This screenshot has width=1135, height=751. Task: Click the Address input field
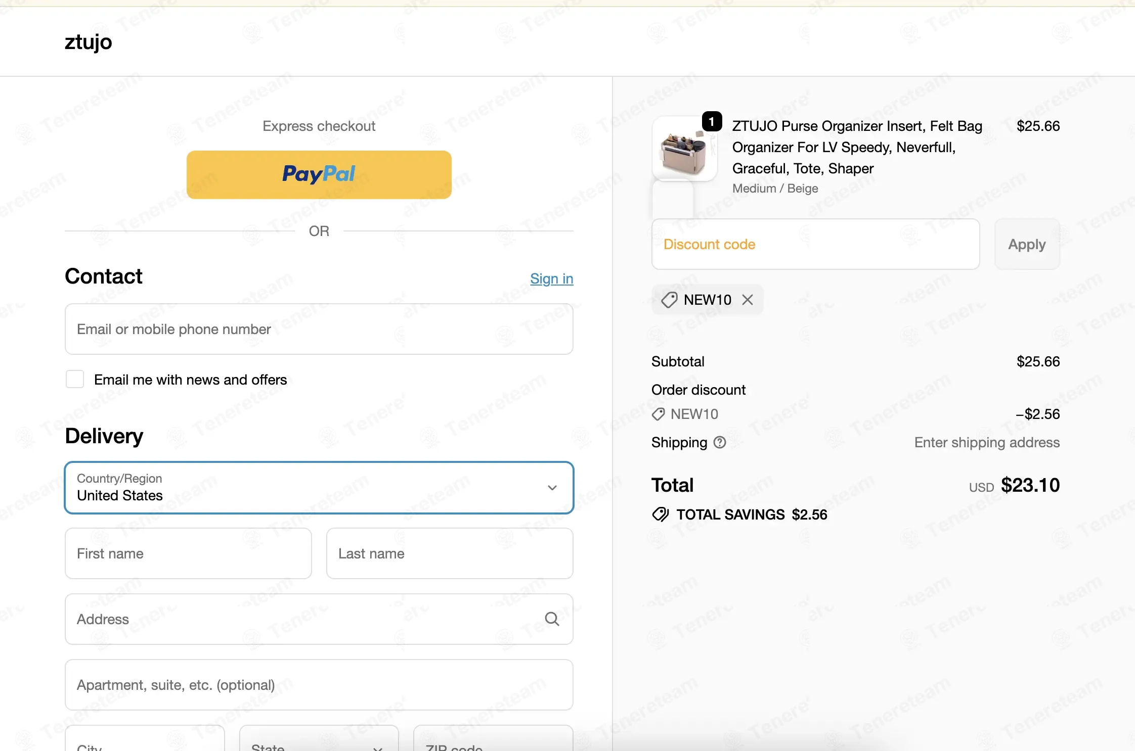[319, 619]
